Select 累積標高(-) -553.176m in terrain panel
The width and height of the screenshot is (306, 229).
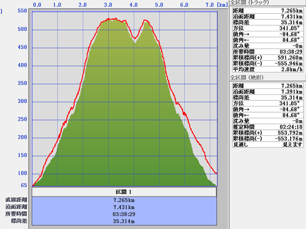point(283,139)
